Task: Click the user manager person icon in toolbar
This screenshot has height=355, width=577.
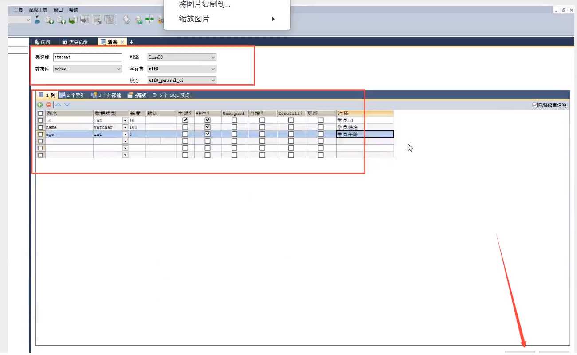Action: (x=38, y=20)
